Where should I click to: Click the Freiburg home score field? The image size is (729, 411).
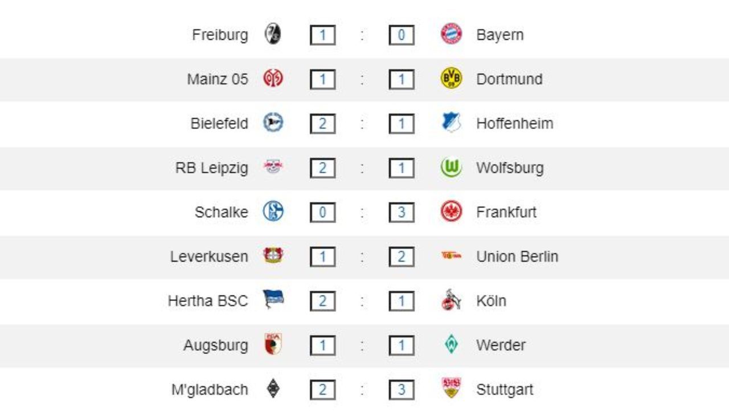coord(322,35)
